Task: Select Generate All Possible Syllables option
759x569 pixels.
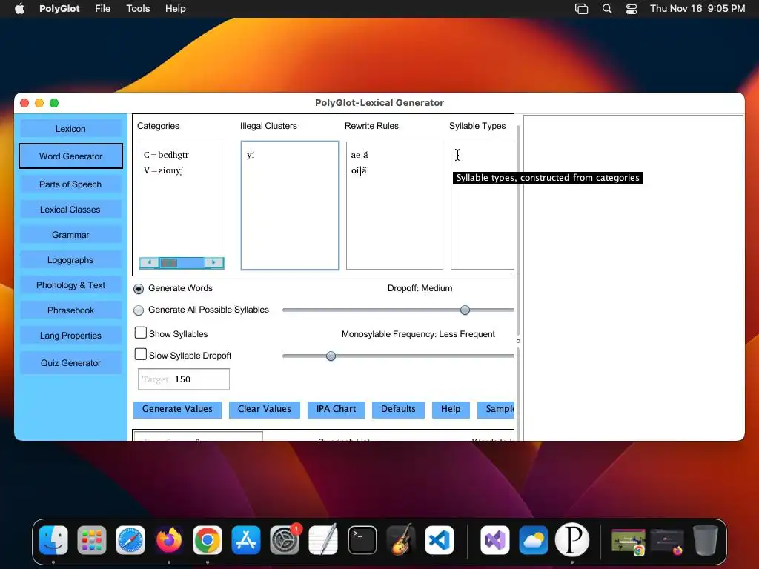Action: [139, 310]
